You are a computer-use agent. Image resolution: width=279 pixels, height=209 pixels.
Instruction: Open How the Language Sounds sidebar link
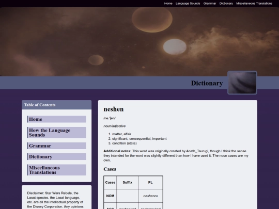[x=57, y=133]
